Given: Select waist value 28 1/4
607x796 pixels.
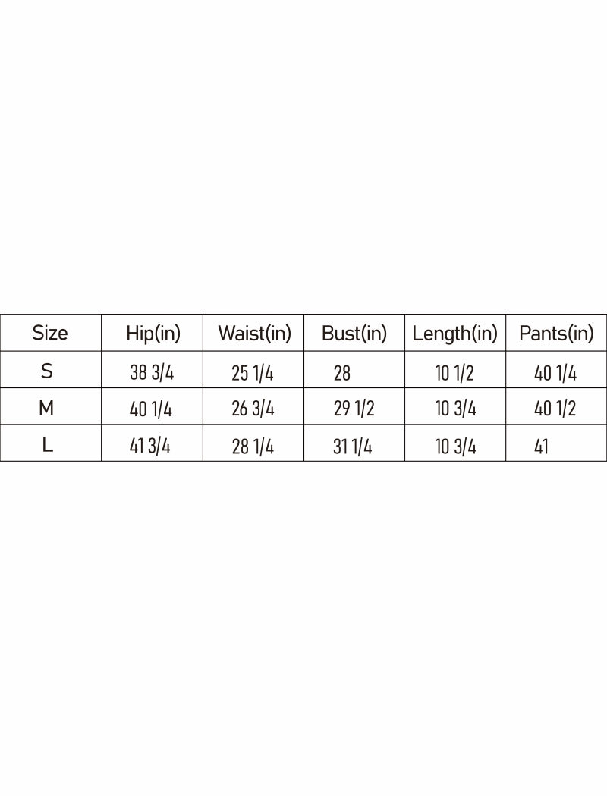Looking at the screenshot, I should click(253, 446).
